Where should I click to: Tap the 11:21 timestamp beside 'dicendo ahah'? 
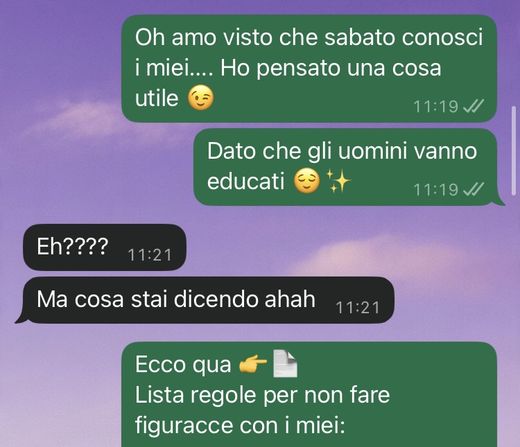[358, 308]
